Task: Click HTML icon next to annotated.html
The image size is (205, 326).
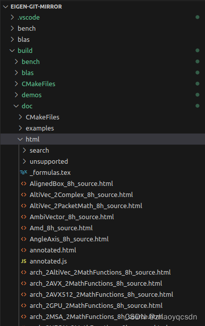Action: point(24,250)
